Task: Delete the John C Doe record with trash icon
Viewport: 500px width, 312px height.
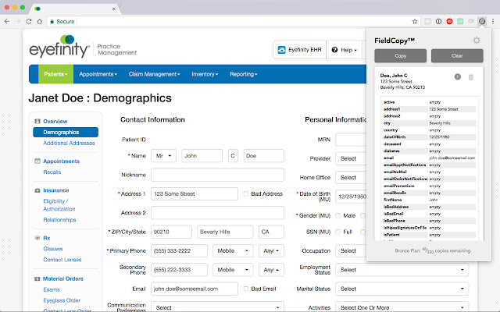Action: (x=470, y=77)
